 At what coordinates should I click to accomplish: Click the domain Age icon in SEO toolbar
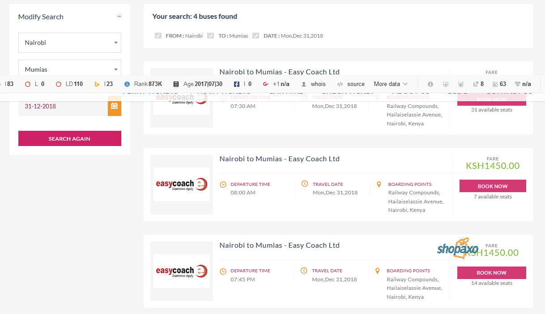click(176, 84)
